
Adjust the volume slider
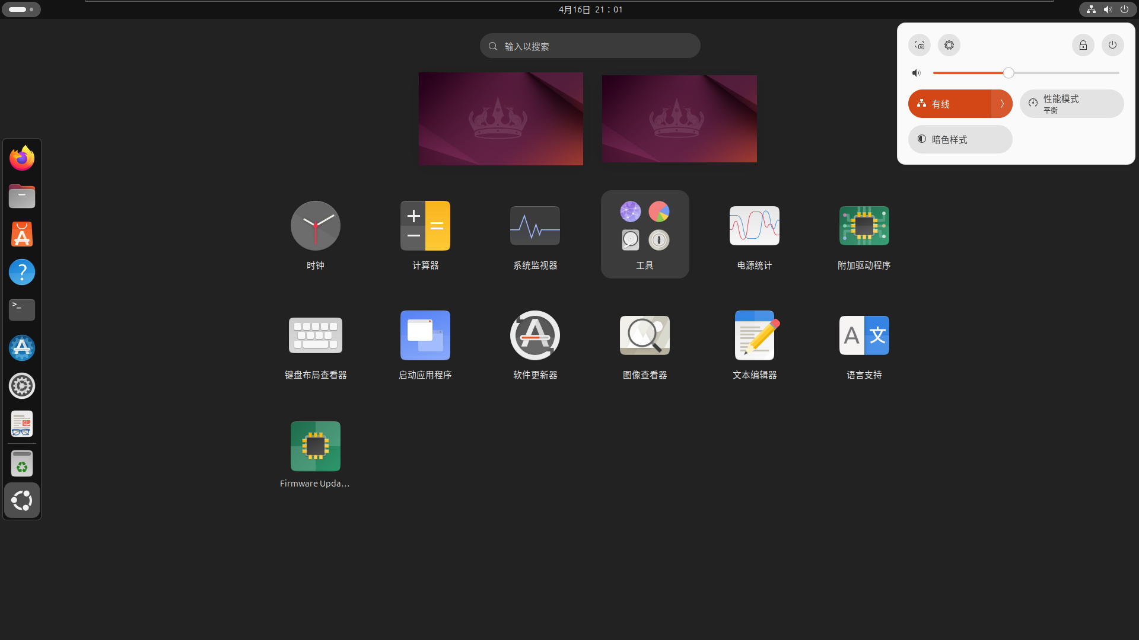click(x=1008, y=73)
